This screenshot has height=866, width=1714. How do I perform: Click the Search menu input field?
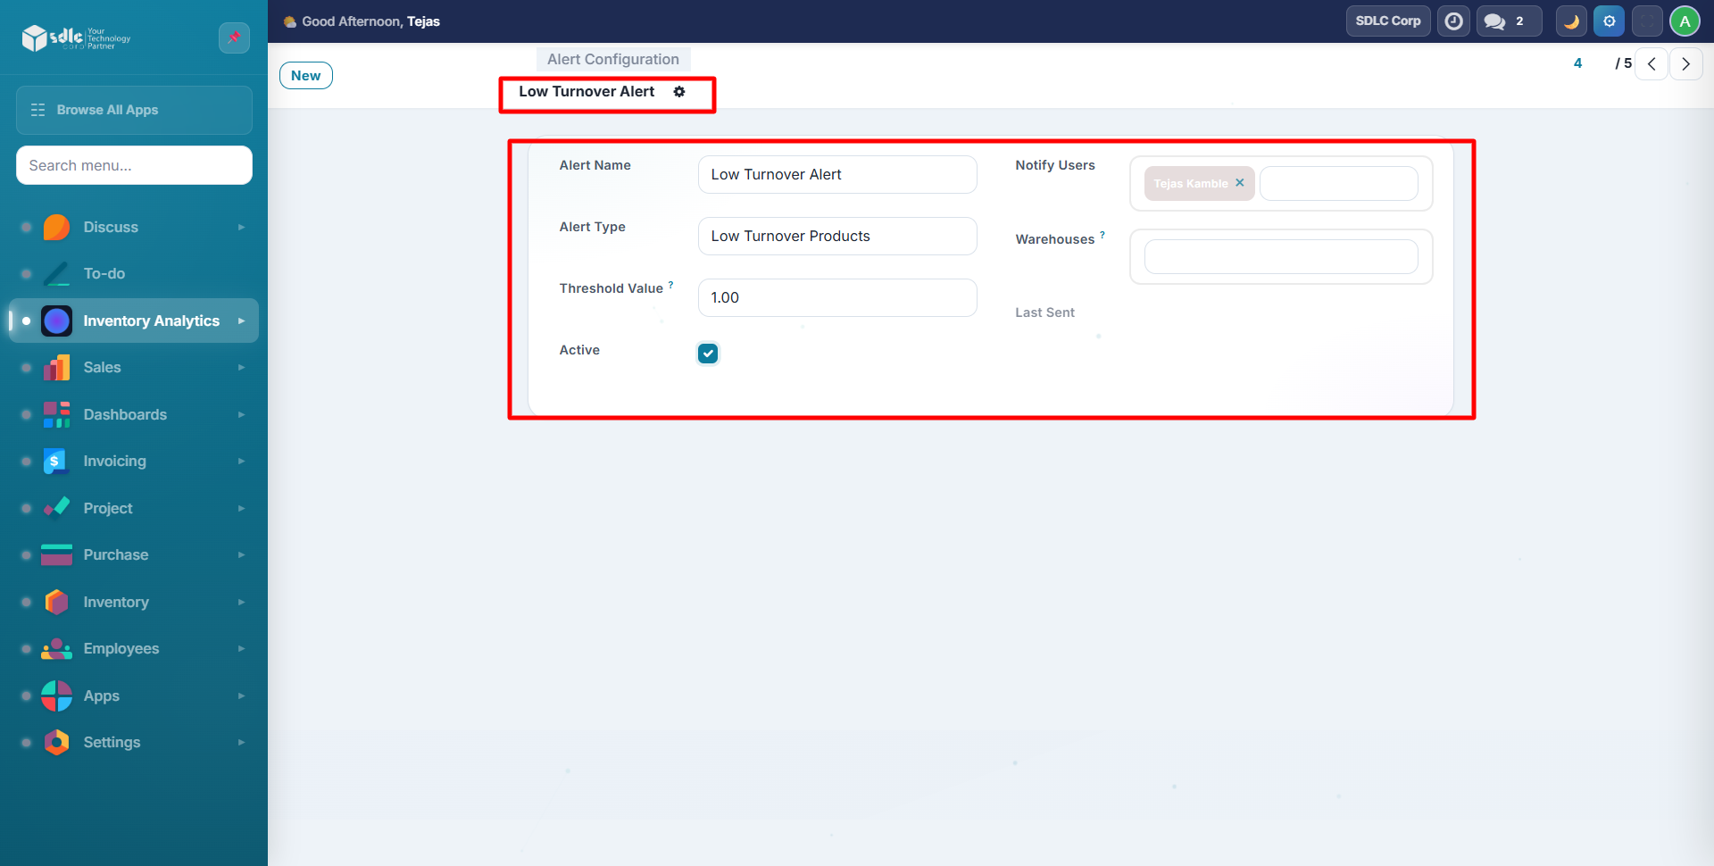(x=134, y=165)
